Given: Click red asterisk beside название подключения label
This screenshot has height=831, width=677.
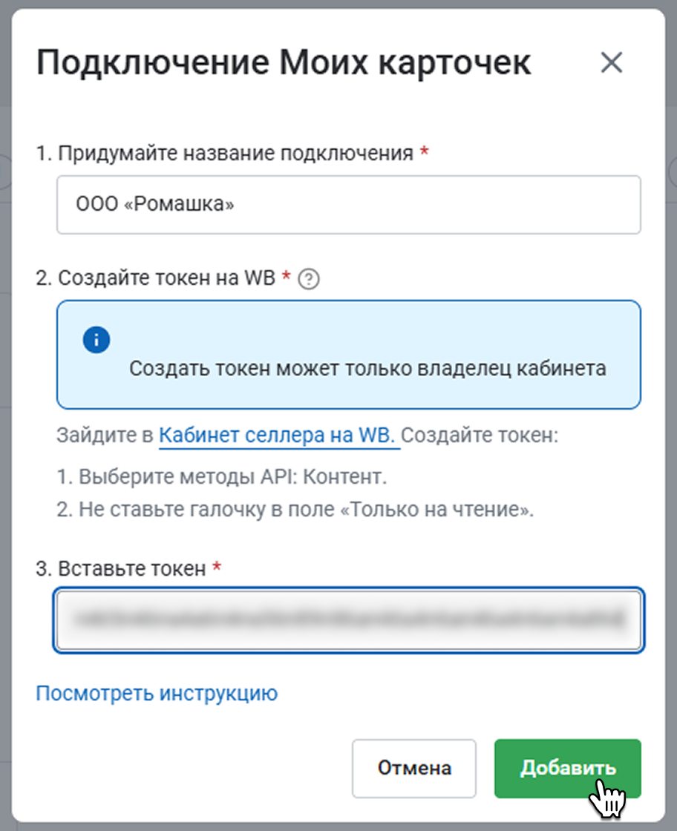Looking at the screenshot, I should click(x=424, y=151).
